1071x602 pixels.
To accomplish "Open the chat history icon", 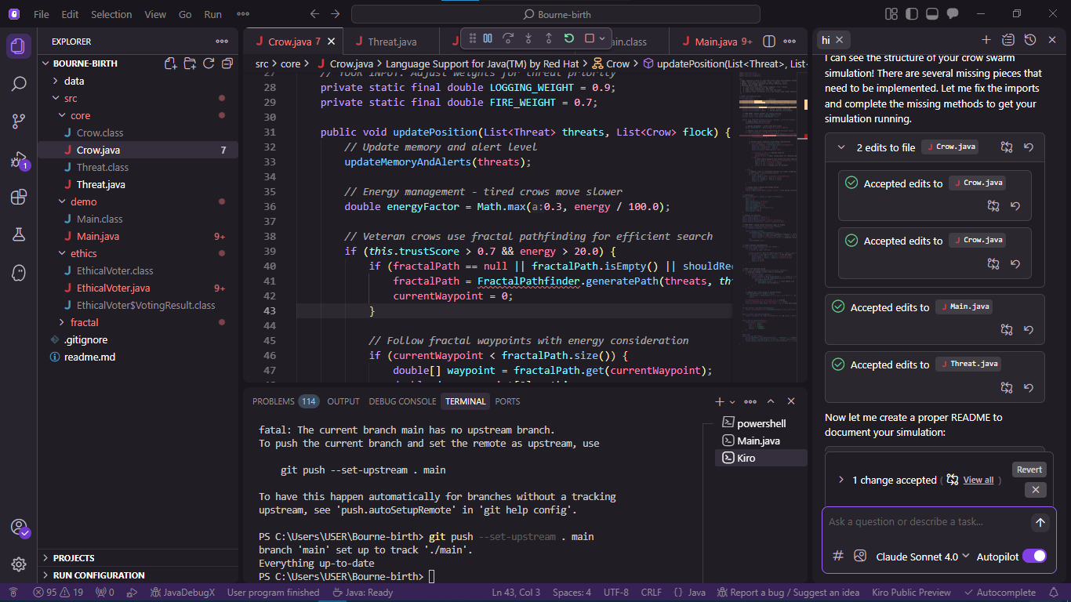I will [1030, 40].
